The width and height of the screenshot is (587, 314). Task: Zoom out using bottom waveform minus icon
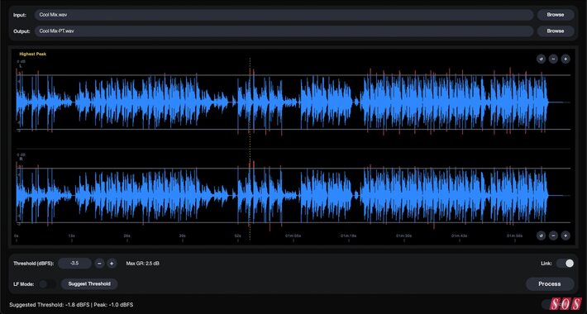tap(553, 235)
